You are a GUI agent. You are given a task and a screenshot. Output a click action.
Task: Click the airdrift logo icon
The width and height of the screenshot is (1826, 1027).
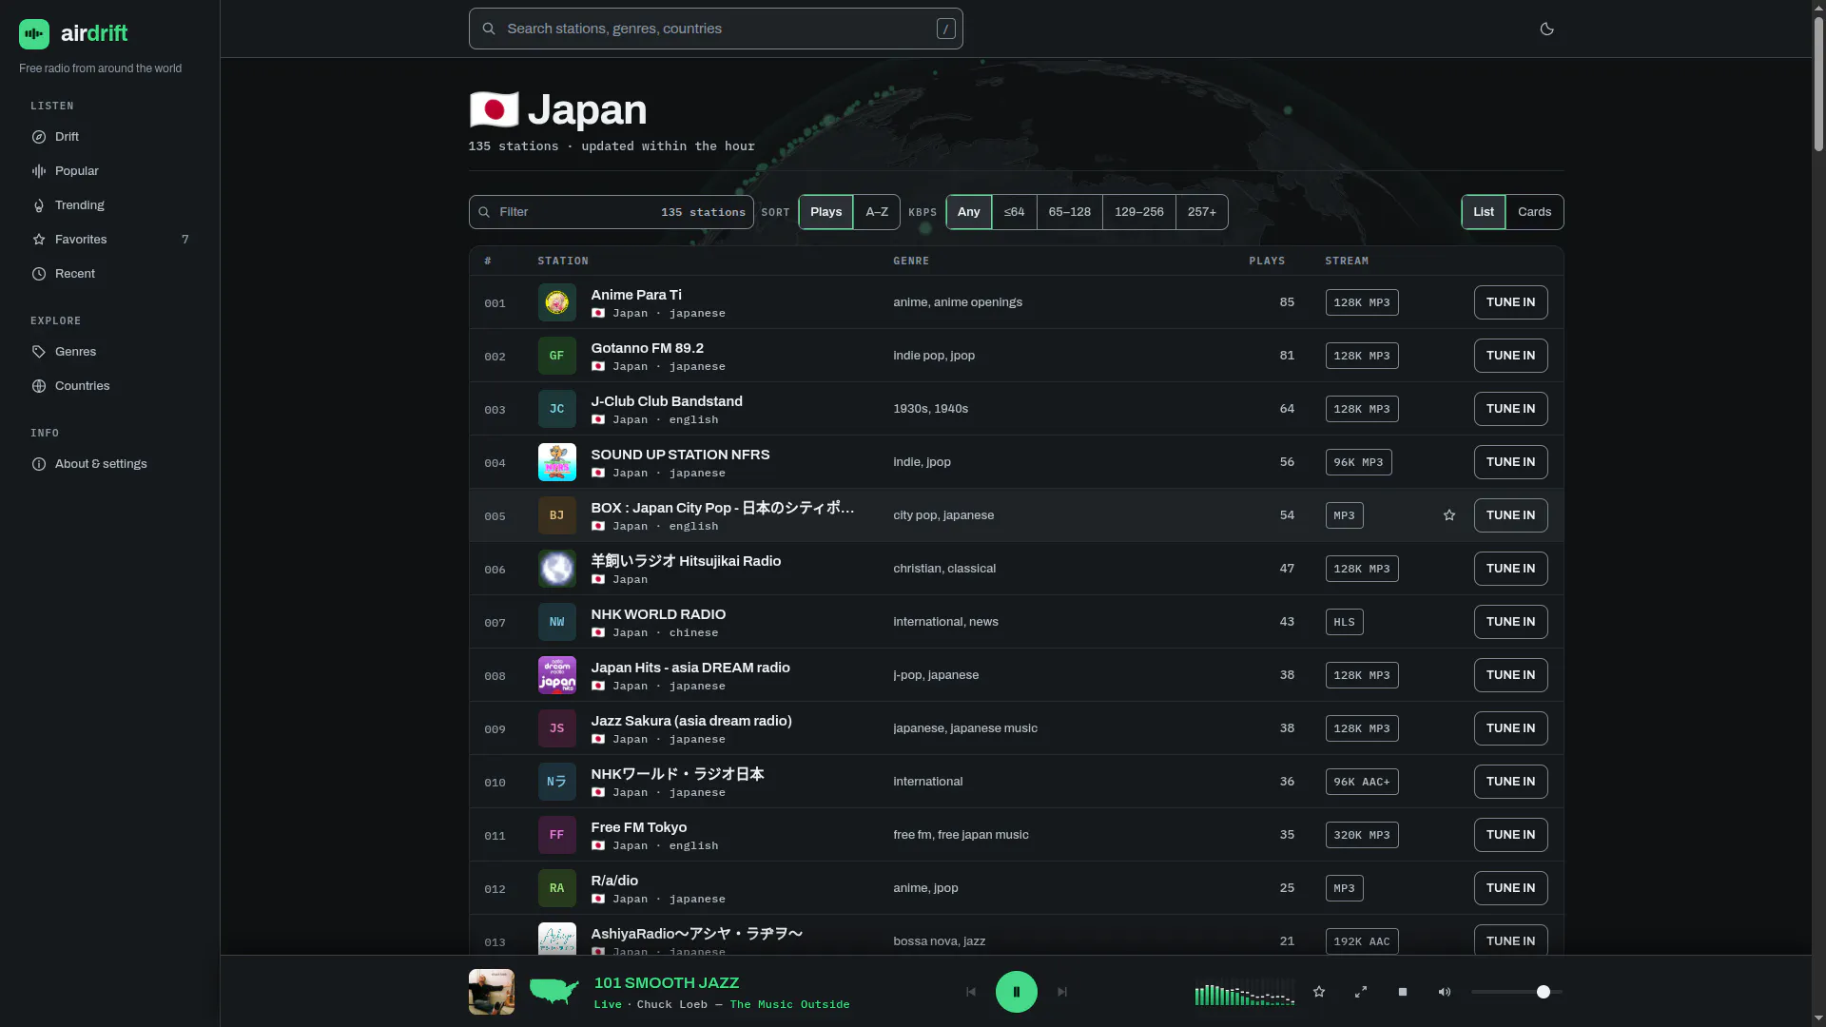coord(34,34)
